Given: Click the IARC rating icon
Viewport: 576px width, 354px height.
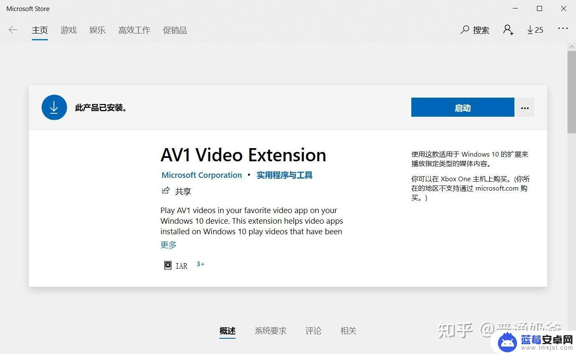Looking at the screenshot, I should (168, 265).
